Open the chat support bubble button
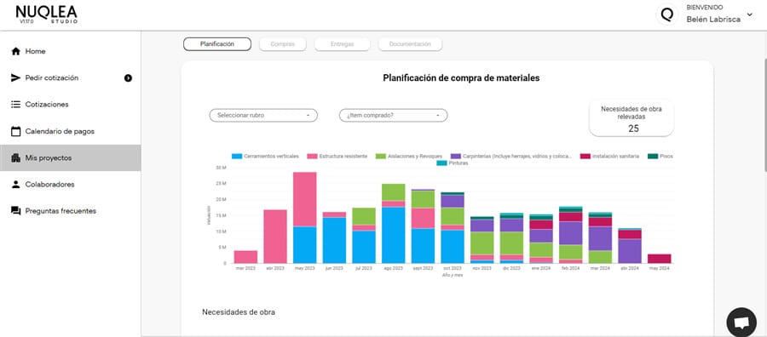This screenshot has height=337, width=767. (x=741, y=322)
